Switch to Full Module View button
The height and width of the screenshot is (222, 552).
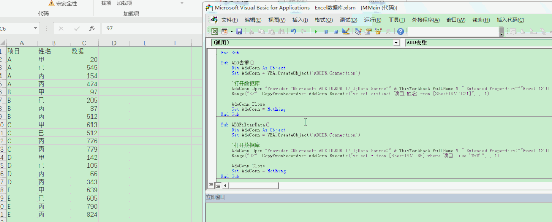218,185
